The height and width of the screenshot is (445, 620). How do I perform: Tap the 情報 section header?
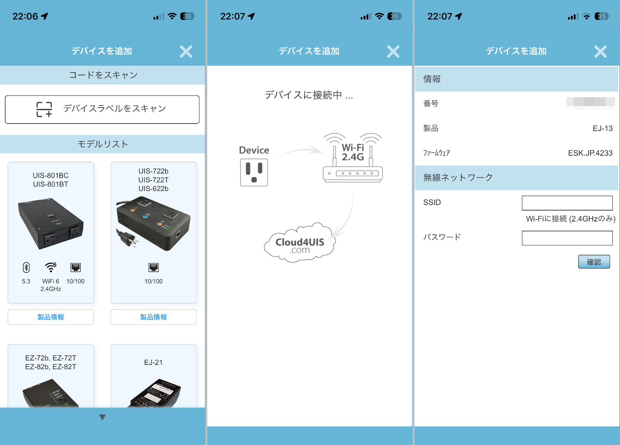517,79
